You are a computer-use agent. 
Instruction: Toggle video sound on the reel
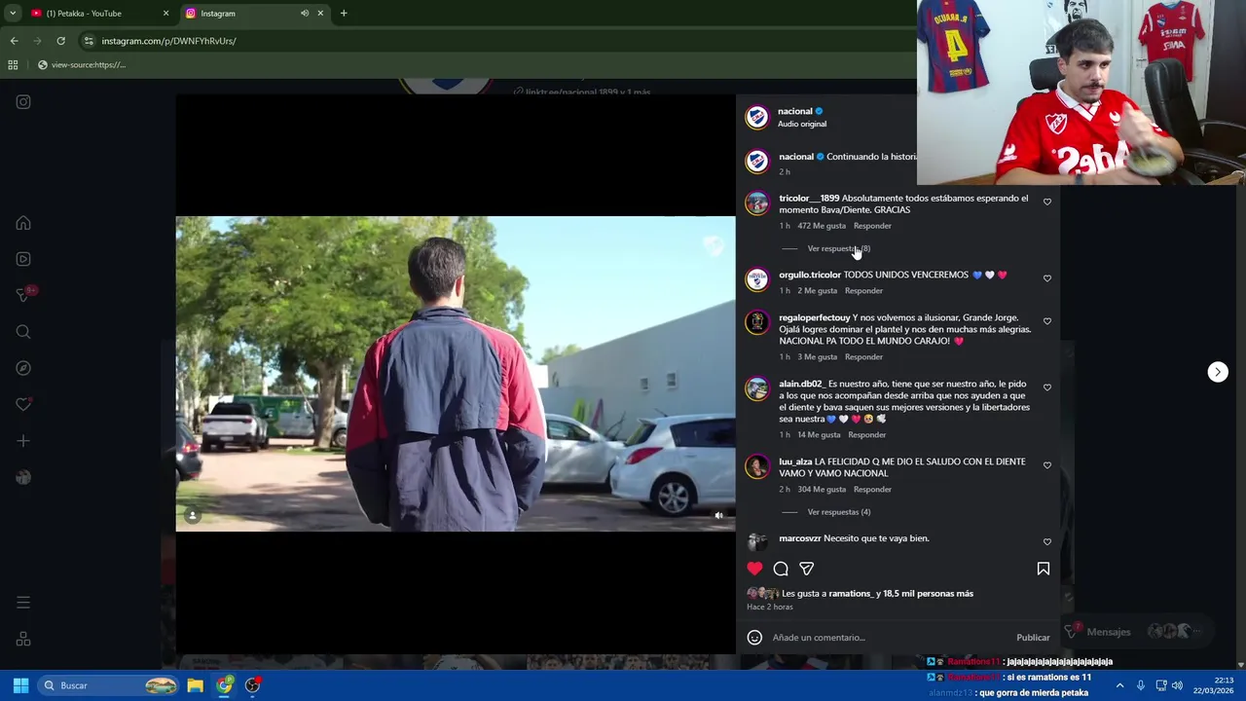718,516
